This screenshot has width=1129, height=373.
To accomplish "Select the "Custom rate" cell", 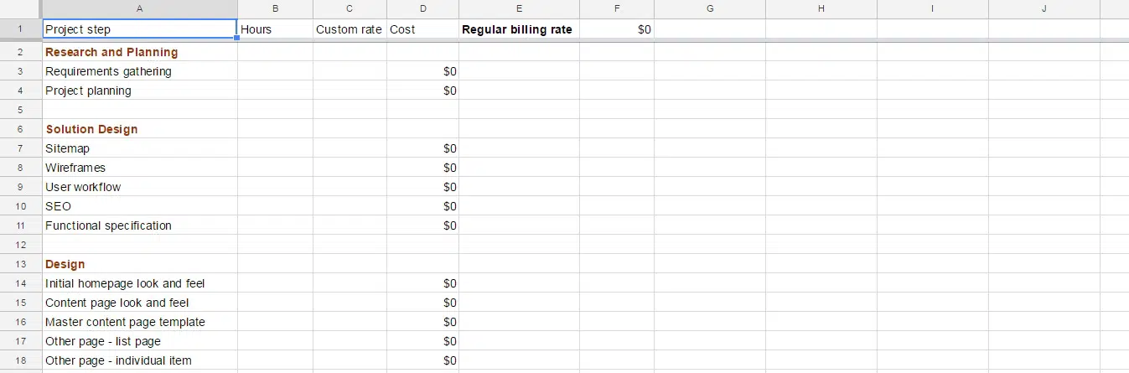I will (350, 29).
